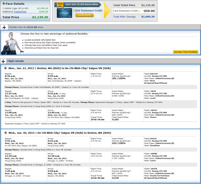Click the LEARN MORE button on the credit card offer
Screen dimensions: 201x184
(x=84, y=15)
